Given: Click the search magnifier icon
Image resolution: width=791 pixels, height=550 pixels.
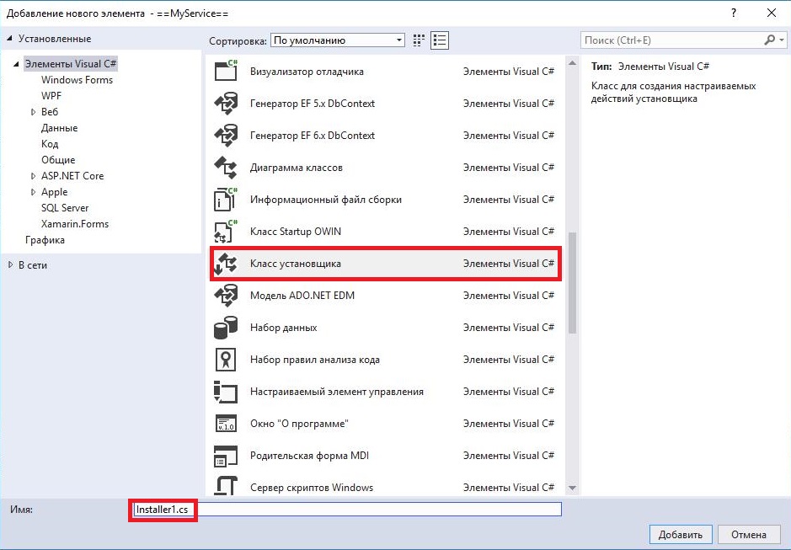Looking at the screenshot, I should point(769,40).
